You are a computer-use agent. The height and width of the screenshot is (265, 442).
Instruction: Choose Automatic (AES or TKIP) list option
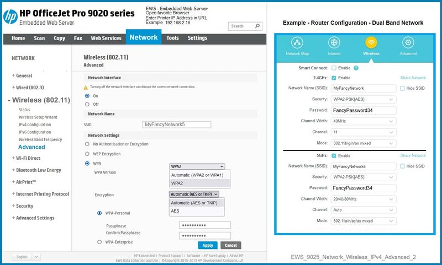[x=197, y=203]
